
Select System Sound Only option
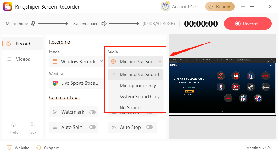click(135, 97)
